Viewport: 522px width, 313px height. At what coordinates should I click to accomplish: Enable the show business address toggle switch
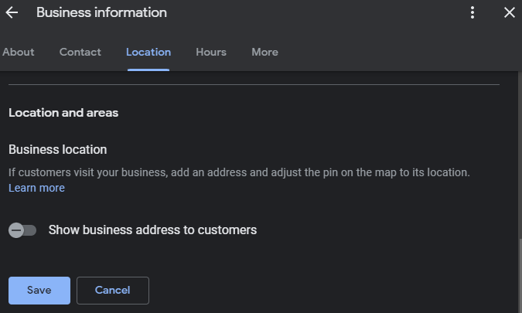pyautogui.click(x=22, y=230)
